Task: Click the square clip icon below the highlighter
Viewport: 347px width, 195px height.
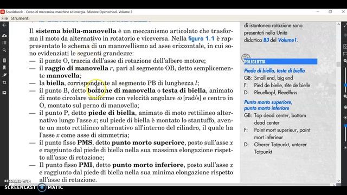Action: point(4,82)
